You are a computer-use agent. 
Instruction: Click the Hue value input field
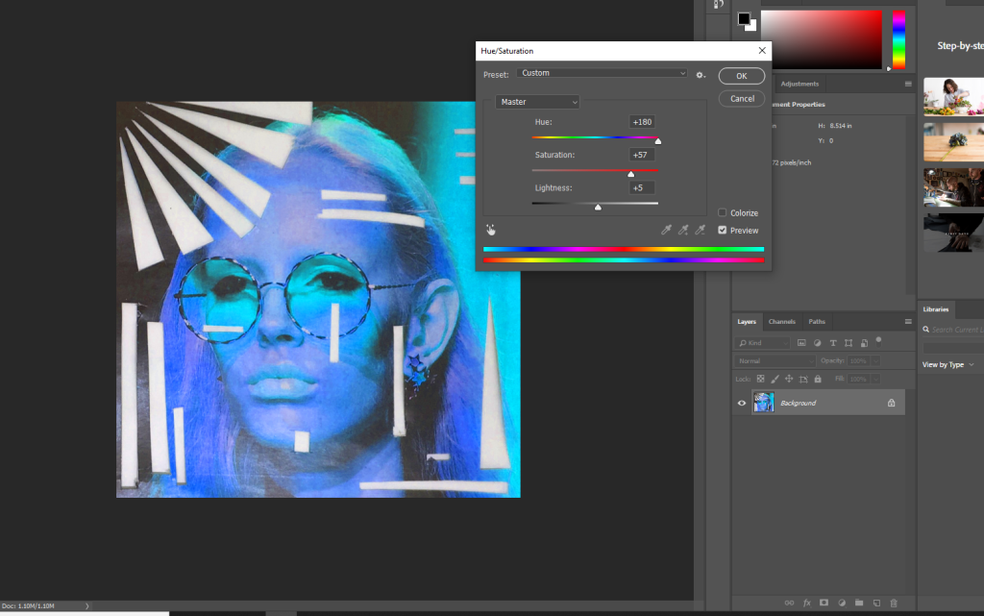pos(642,122)
